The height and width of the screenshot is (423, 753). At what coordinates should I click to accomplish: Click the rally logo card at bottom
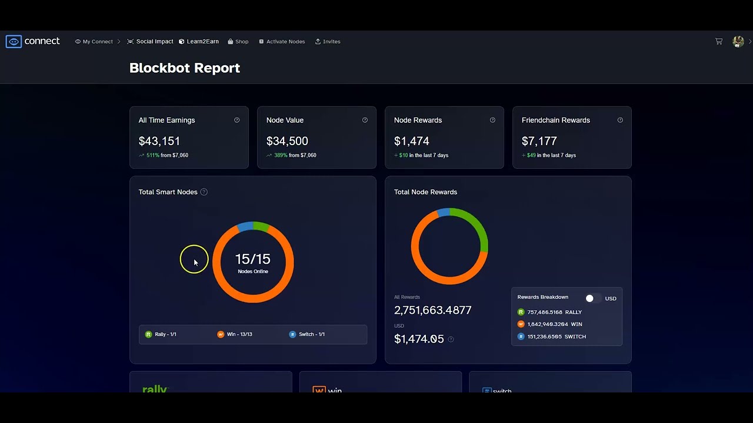coord(211,382)
